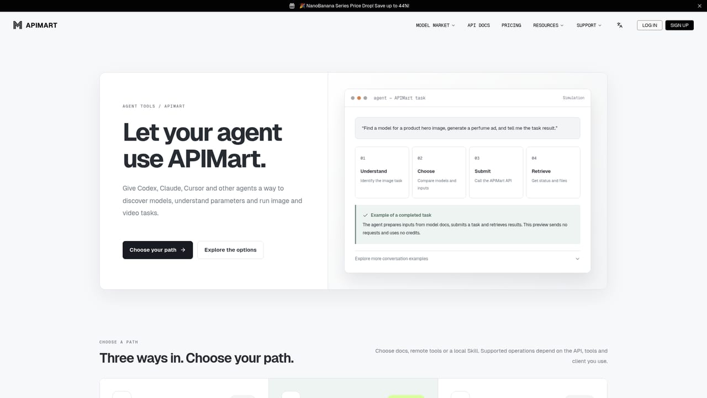Click the APIMart logo icon

click(x=18, y=25)
